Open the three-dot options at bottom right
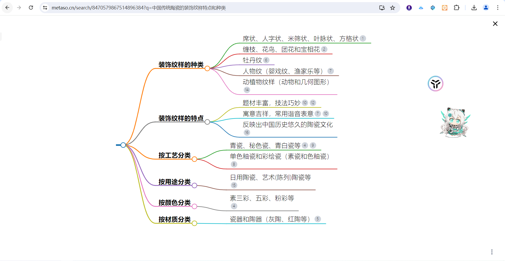 tap(492, 252)
